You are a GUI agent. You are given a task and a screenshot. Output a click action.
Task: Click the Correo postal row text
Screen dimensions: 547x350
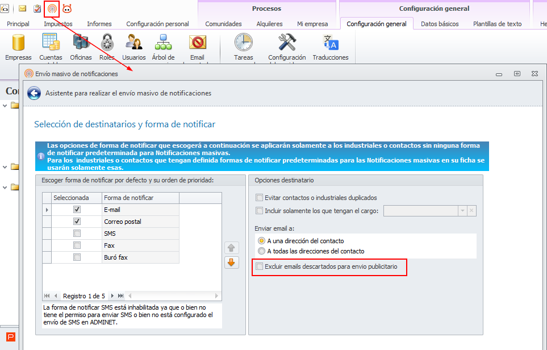tap(123, 222)
